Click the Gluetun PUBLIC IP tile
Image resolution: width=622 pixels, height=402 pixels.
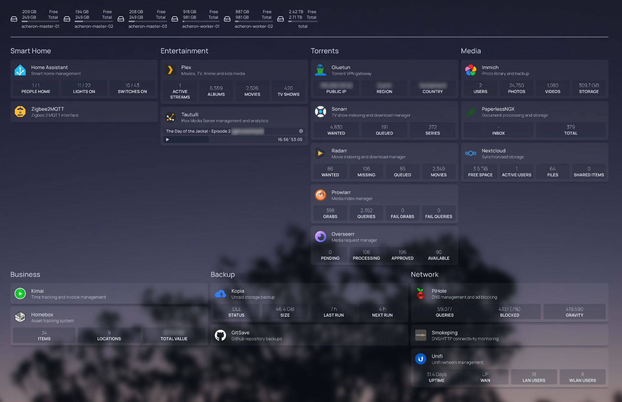click(336, 88)
